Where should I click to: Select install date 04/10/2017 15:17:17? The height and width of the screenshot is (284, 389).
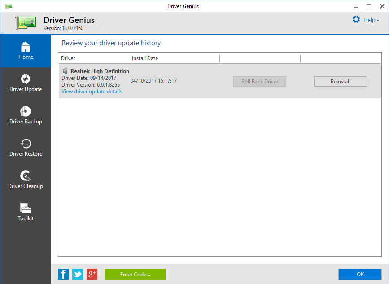pyautogui.click(x=154, y=81)
